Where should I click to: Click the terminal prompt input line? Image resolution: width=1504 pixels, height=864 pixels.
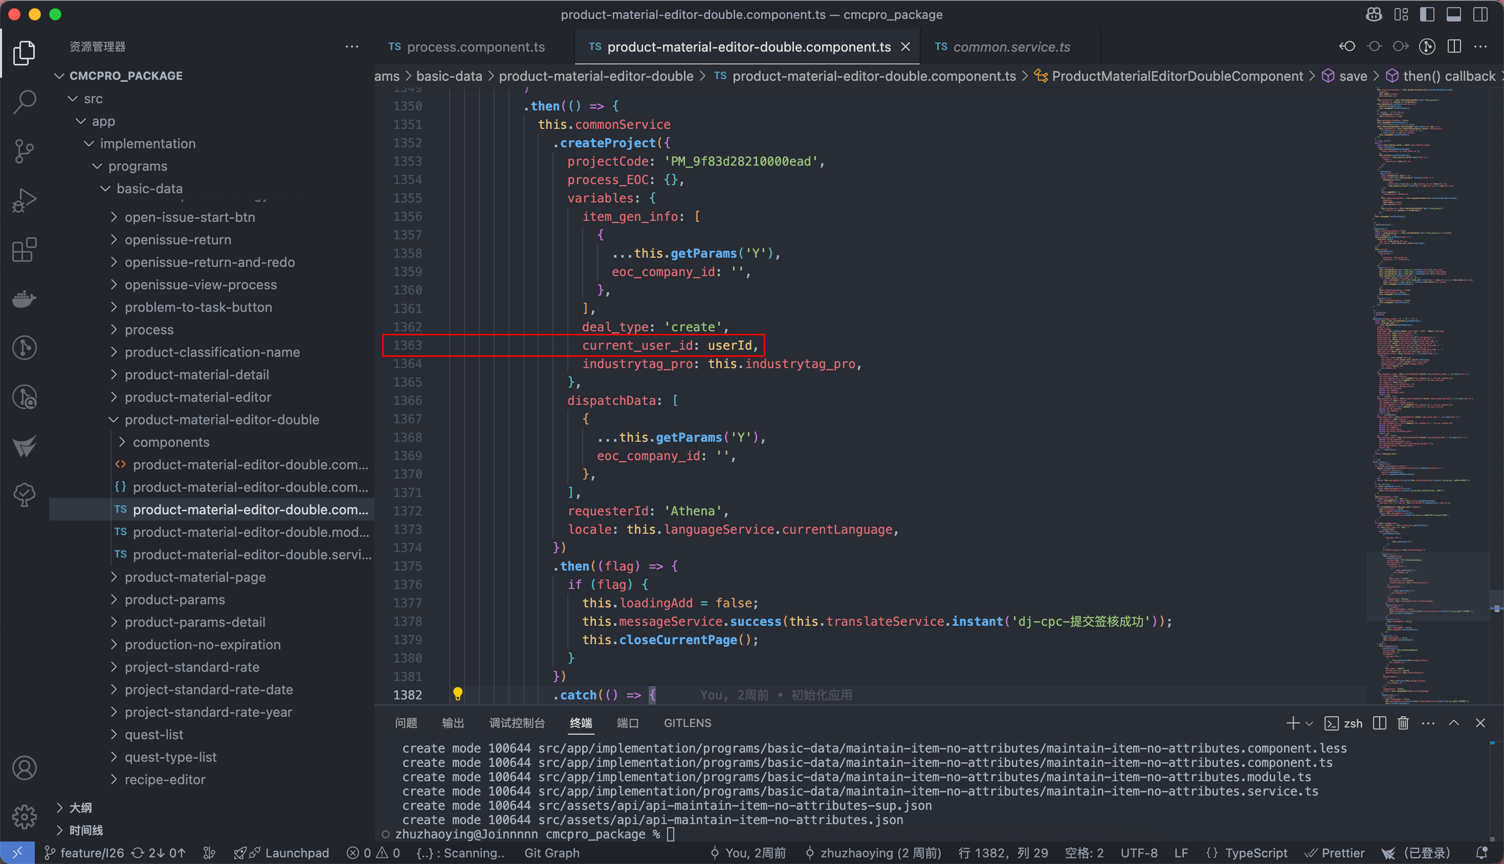[x=671, y=834]
